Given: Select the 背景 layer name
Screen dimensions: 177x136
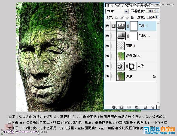Looking at the screenshot, I should [x=129, y=76].
